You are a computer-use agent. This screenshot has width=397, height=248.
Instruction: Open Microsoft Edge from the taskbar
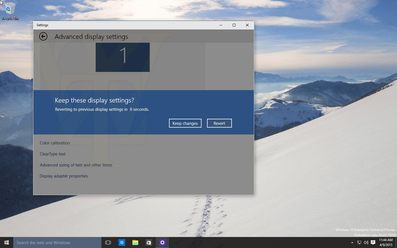(122, 242)
